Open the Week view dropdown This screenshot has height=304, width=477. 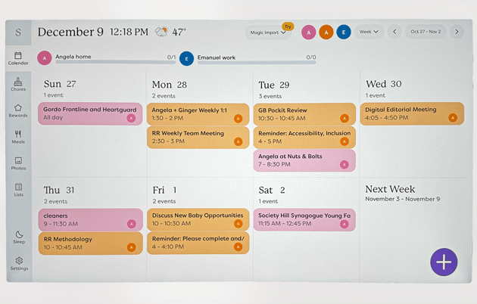[369, 32]
